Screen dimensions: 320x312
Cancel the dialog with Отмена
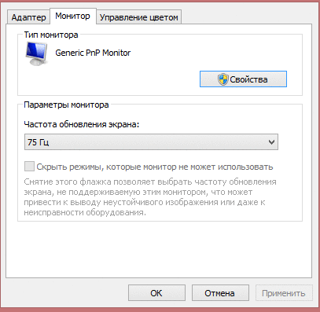tap(220, 293)
